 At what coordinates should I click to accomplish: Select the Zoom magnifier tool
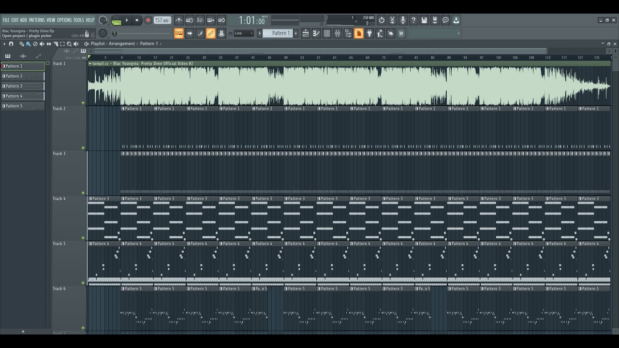[69, 44]
